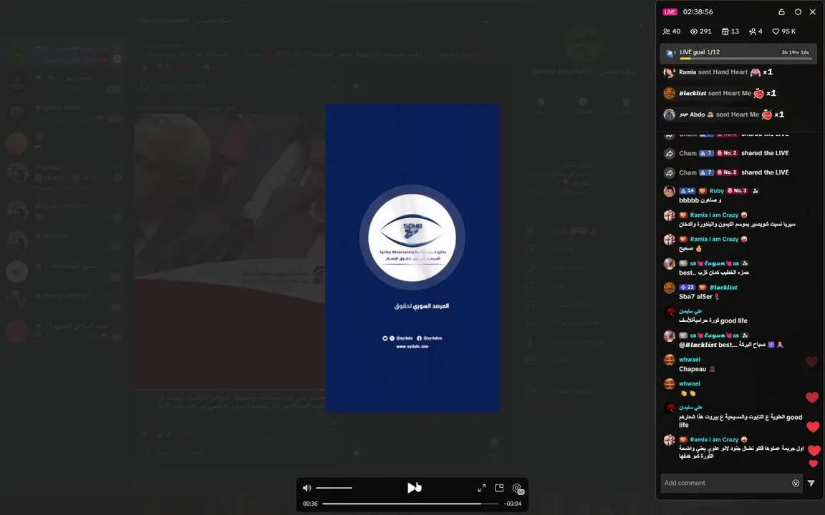825x515 pixels.
Task: Open Blacklist username above 'Sba7 al5er'
Action: [723, 288]
